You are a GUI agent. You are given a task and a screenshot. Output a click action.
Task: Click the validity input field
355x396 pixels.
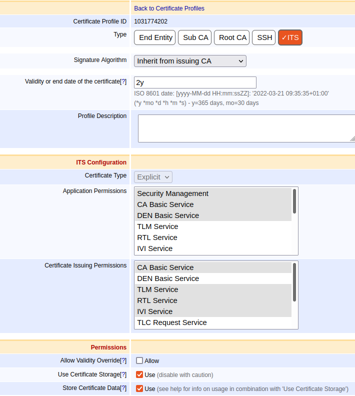click(195, 82)
